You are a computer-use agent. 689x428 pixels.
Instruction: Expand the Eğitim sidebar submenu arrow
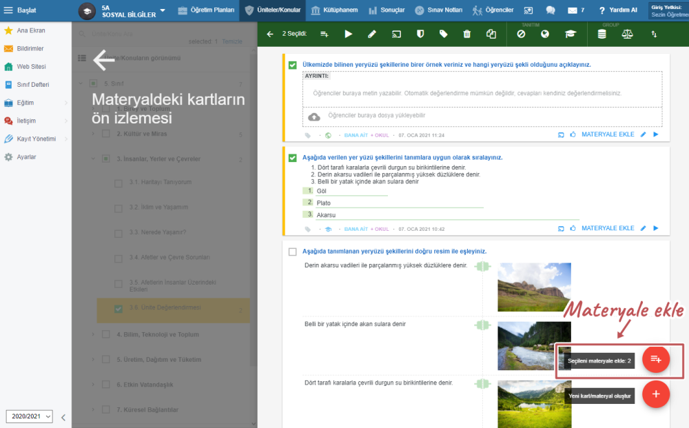tap(66, 103)
